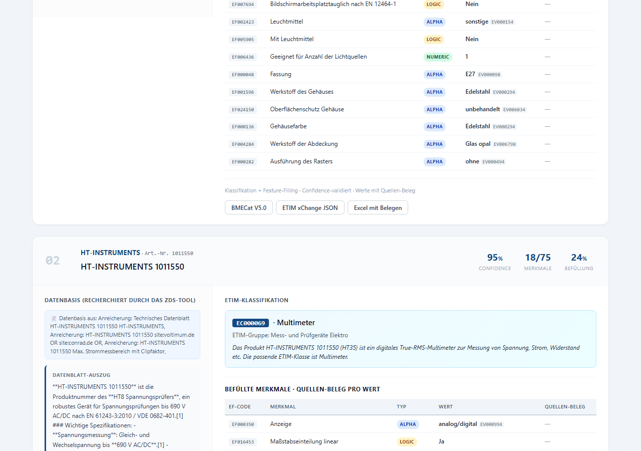The height and width of the screenshot is (451, 641).
Task: Select value code EV000154
Action: (502, 22)
